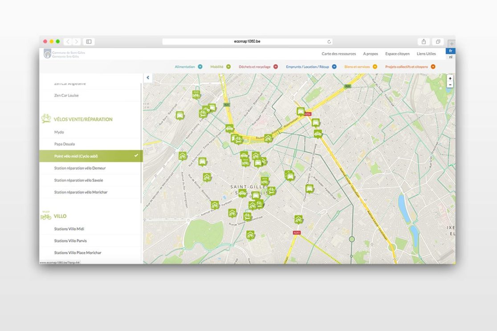Reload the page via address bar icon
The width and height of the screenshot is (497, 331).
click(x=329, y=42)
